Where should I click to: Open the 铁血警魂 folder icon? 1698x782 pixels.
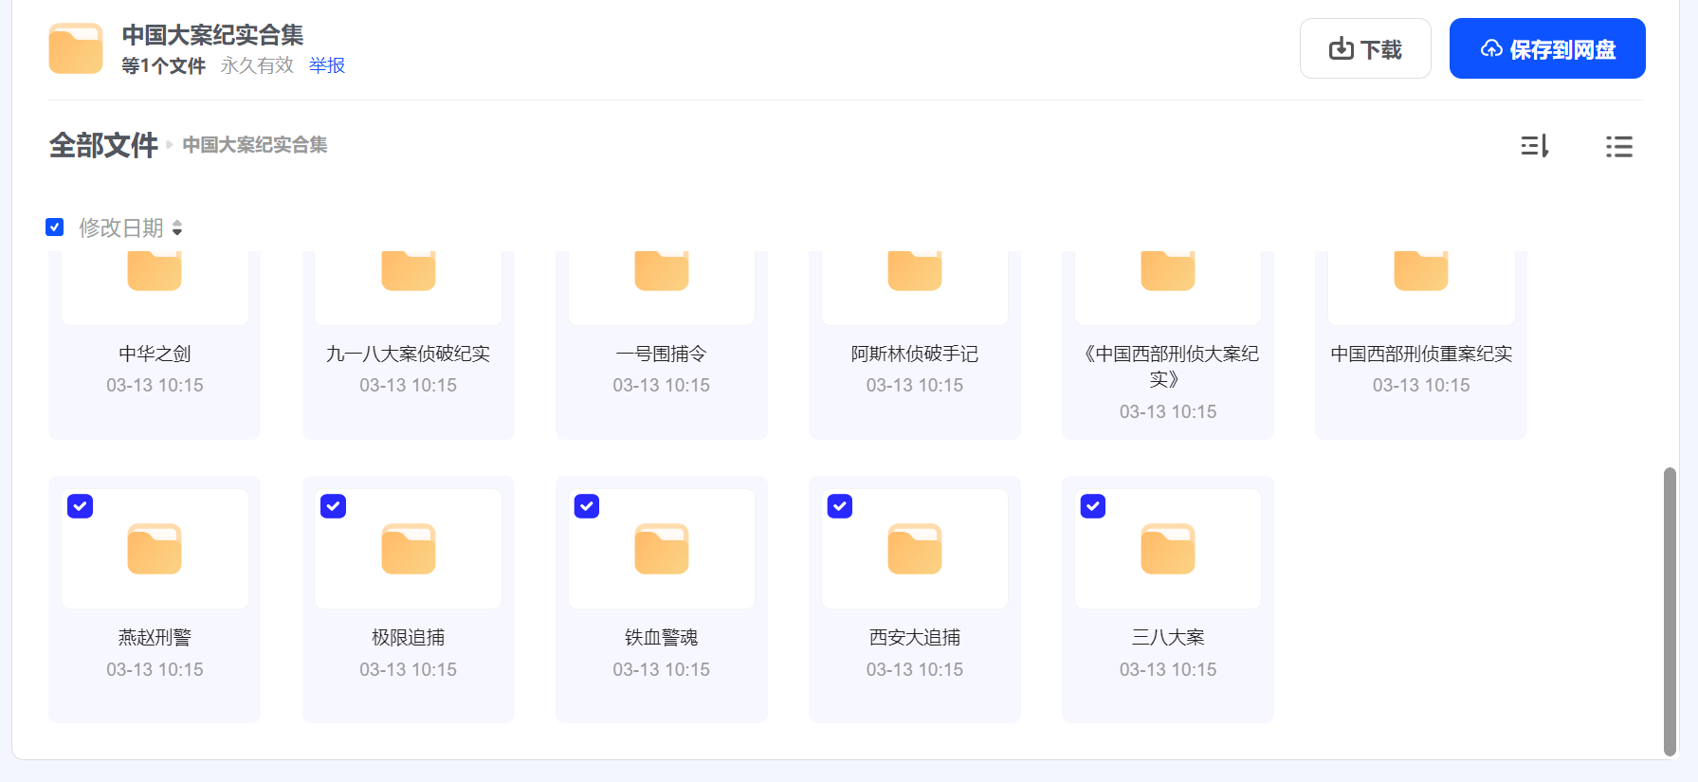click(661, 549)
